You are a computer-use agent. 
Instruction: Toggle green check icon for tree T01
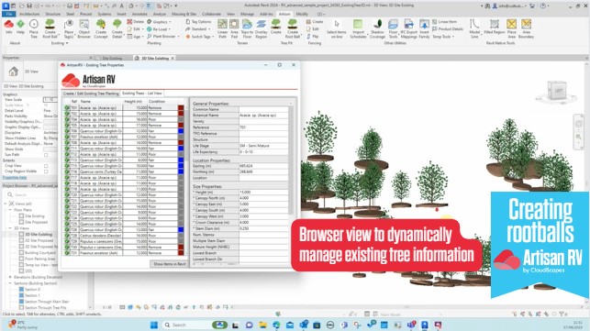click(67, 107)
